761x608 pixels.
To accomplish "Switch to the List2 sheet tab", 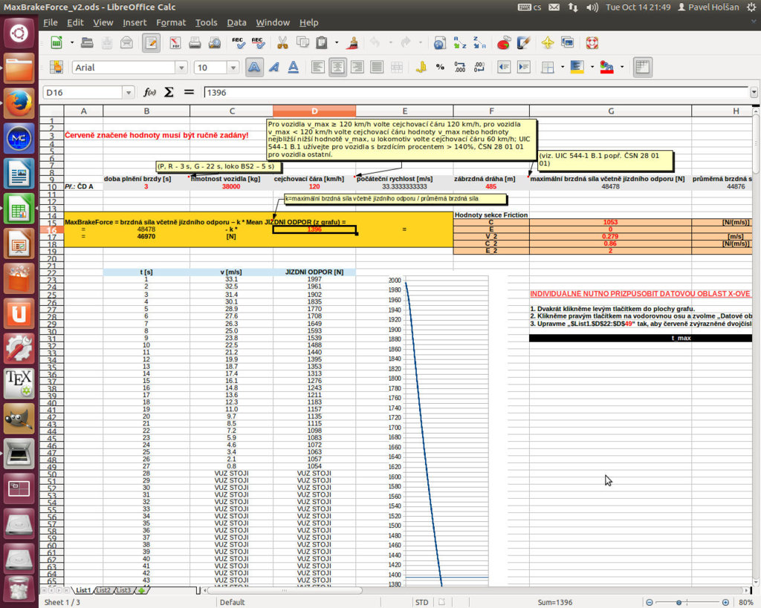I will pyautogui.click(x=103, y=590).
